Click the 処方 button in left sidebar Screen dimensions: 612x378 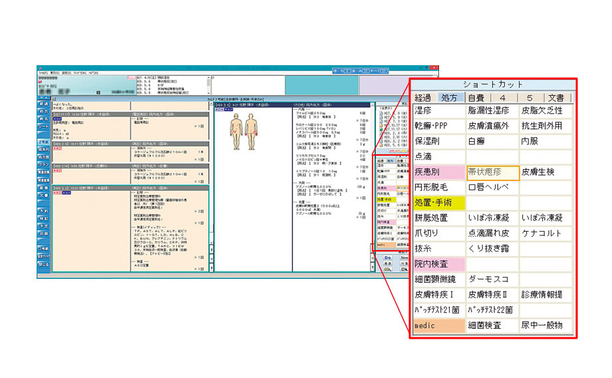(44, 111)
